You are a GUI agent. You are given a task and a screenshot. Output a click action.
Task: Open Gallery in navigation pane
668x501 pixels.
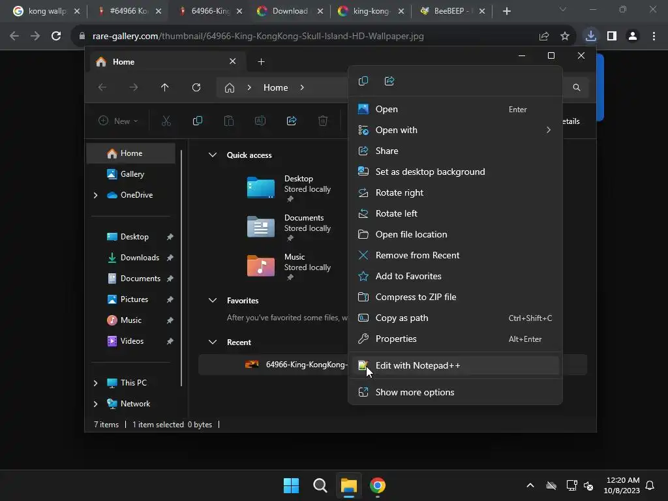click(130, 174)
